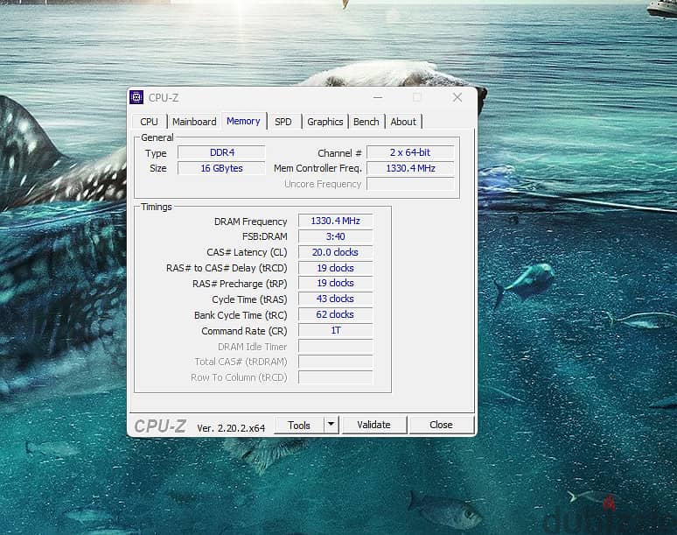
Task: Close CPU-Z with the X icon
Action: coord(457,98)
